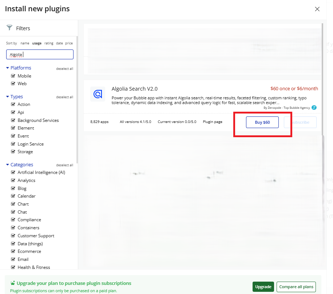Close the Install new plugins dialog
333x294 pixels.
tap(317, 9)
